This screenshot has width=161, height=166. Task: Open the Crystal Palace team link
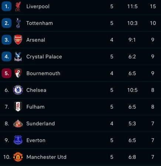point(44,56)
